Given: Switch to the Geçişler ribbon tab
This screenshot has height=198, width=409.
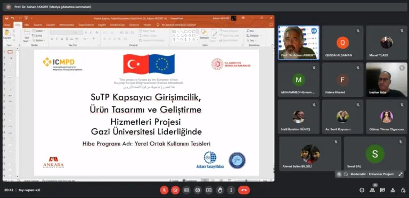Looking at the screenshot, I should (51, 25).
